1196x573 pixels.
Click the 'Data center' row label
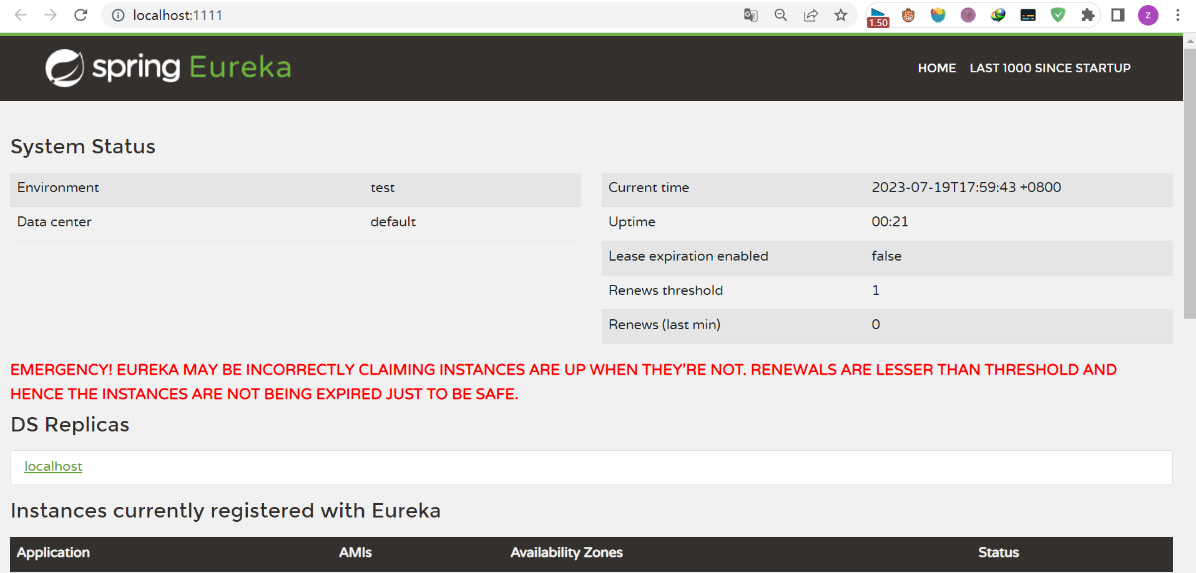(x=54, y=222)
